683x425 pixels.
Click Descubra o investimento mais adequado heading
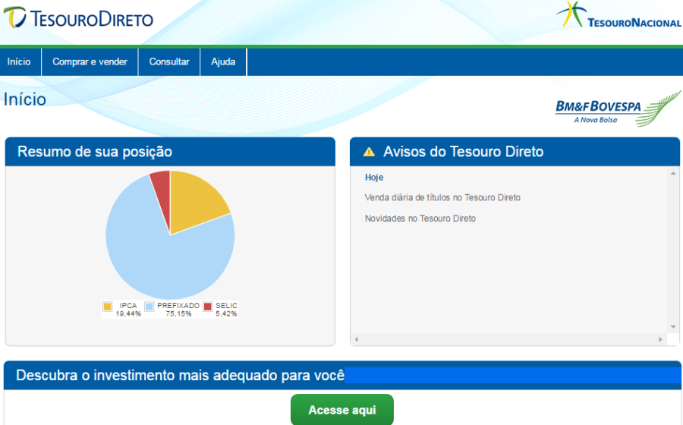[181, 376]
